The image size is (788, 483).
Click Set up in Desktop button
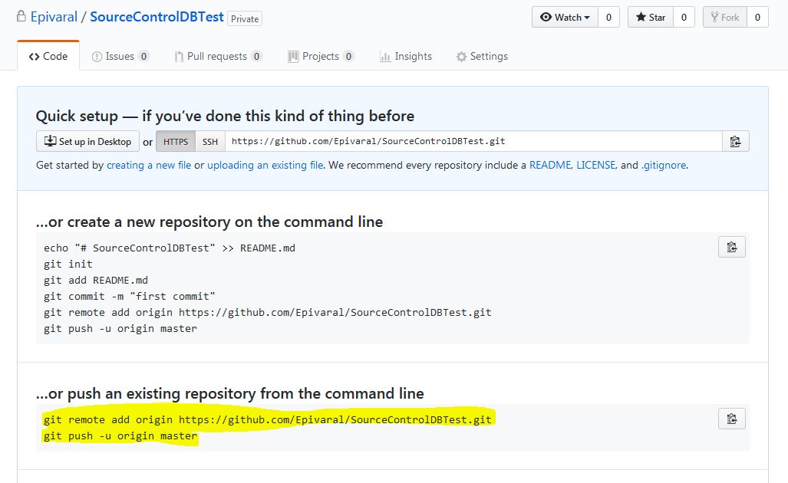pyautogui.click(x=87, y=141)
